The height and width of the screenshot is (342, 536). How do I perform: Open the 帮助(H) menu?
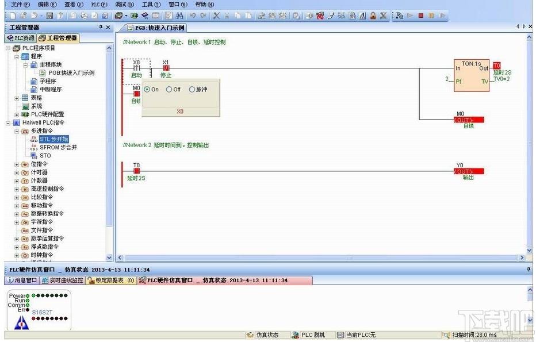pyautogui.click(x=204, y=5)
